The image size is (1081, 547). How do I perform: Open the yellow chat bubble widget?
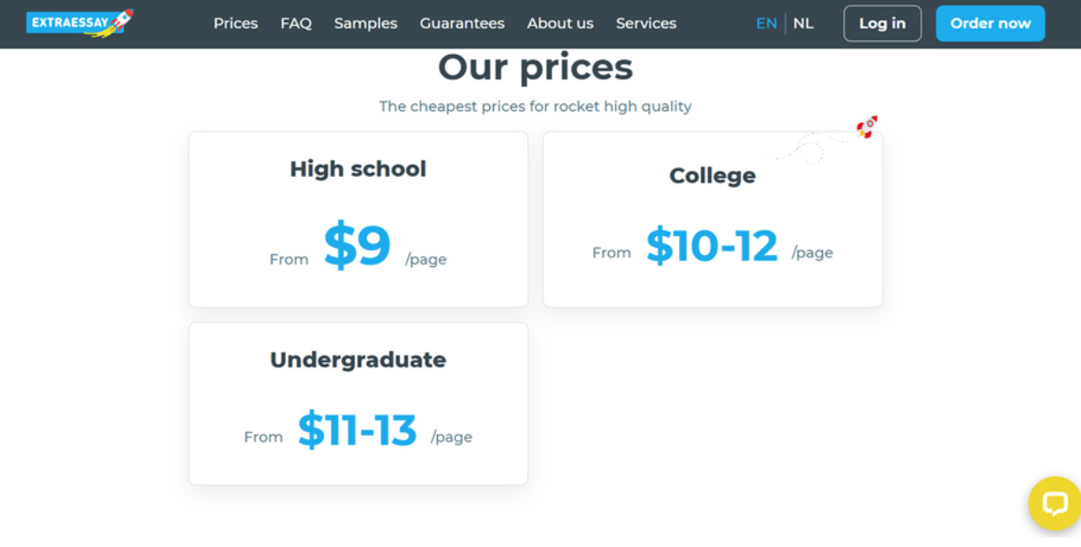[1054, 503]
